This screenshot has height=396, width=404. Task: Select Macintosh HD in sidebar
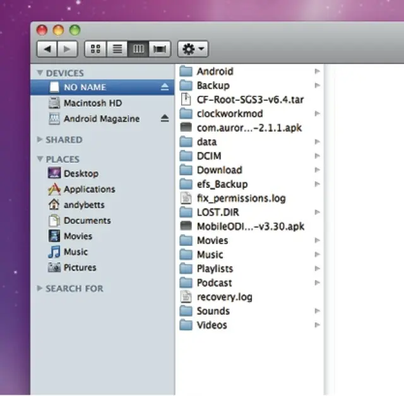92,103
